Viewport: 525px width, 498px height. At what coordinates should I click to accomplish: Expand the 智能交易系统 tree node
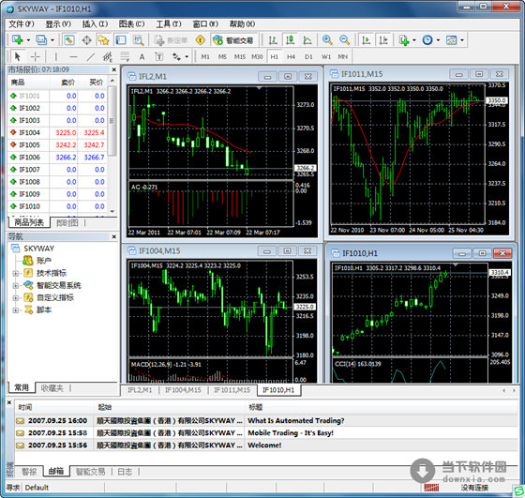15,286
